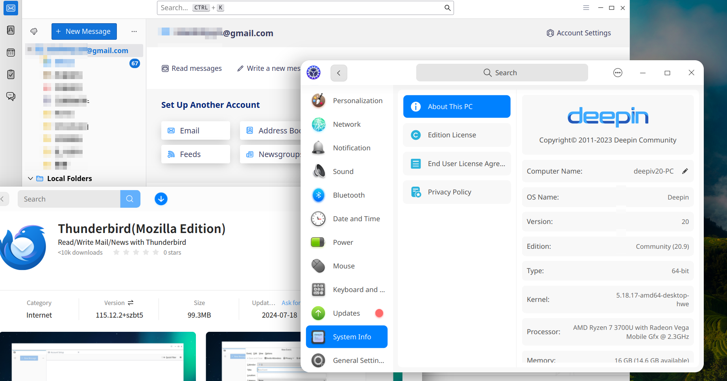727x381 pixels.
Task: Open the Calendar space in Thunderbird
Action: coord(11,52)
